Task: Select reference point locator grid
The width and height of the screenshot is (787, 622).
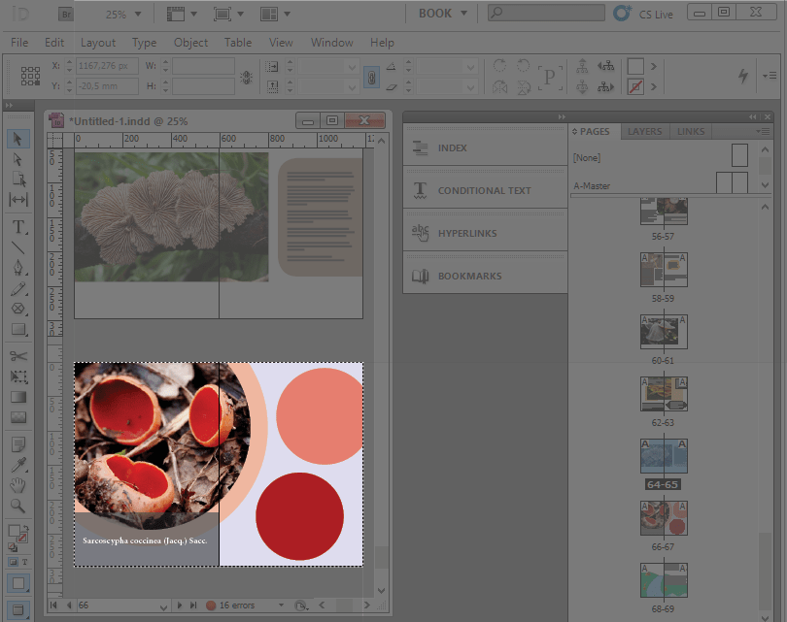Action: 30,77
